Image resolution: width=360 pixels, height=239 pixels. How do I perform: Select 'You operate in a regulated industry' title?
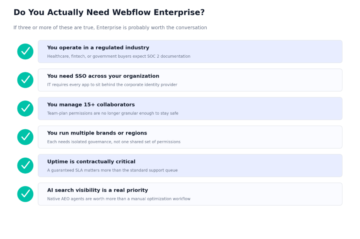[x=98, y=48]
